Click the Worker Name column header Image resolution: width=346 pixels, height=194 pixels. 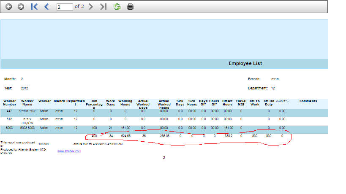point(27,103)
